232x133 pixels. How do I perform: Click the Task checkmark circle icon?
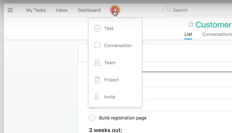pos(97,28)
